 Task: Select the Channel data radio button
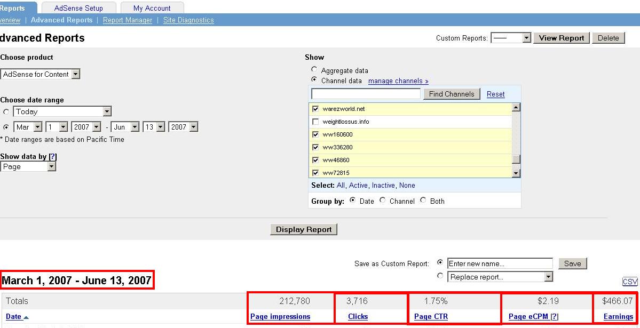tap(314, 80)
